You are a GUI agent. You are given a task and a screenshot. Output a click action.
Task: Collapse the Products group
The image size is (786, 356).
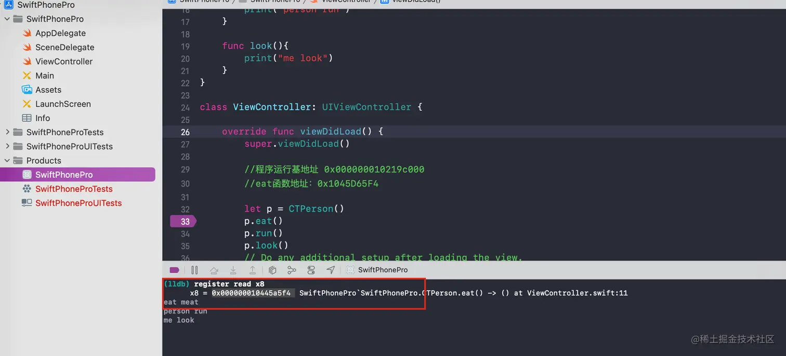coord(7,161)
